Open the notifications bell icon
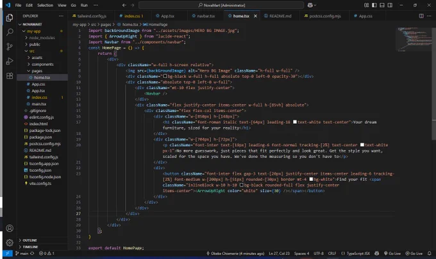Screen dimensions: 436x259 (430, 253)
